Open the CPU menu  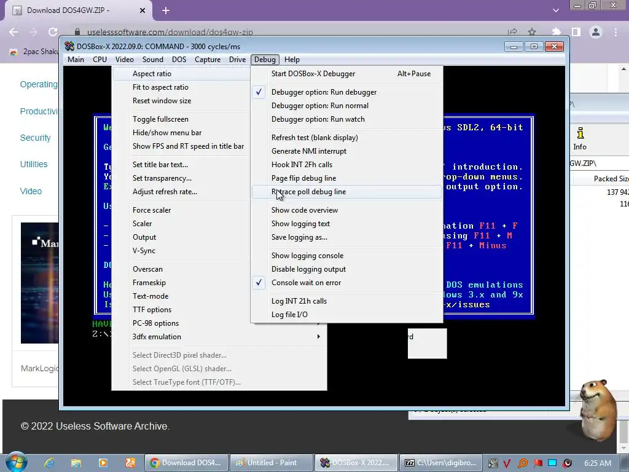[100, 60]
